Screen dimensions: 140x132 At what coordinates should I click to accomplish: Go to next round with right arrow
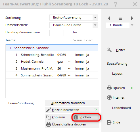point(132,18)
